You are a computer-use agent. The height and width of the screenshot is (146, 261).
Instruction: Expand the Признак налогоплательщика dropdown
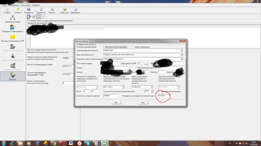click(181, 59)
